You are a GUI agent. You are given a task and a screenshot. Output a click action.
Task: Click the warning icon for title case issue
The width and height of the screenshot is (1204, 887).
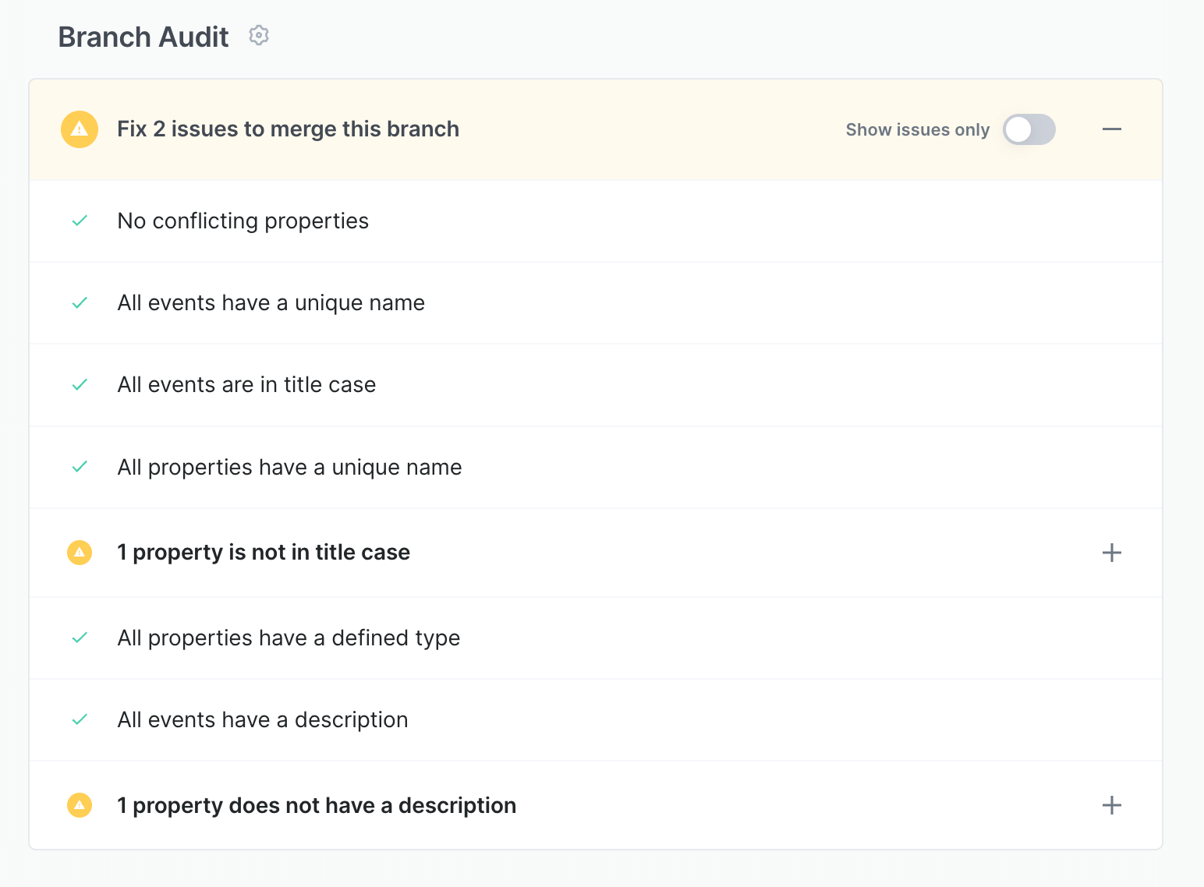tap(79, 552)
